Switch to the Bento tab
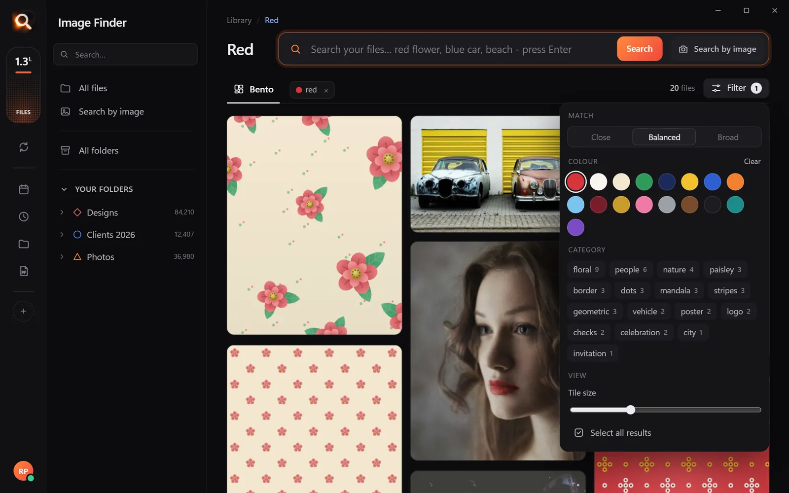 [253, 90]
